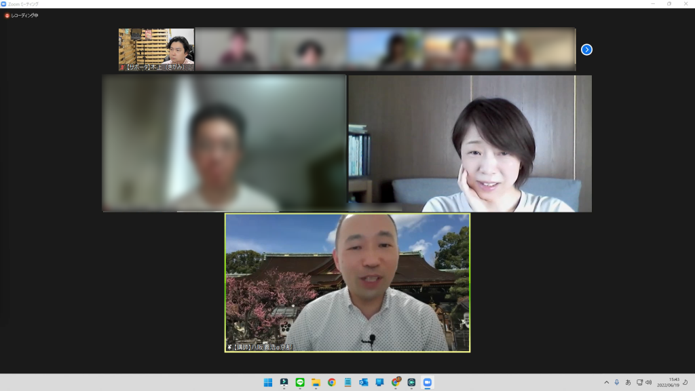The width and height of the screenshot is (695, 391).
Task: Open the Notepad icon in the taskbar
Action: pos(347,382)
